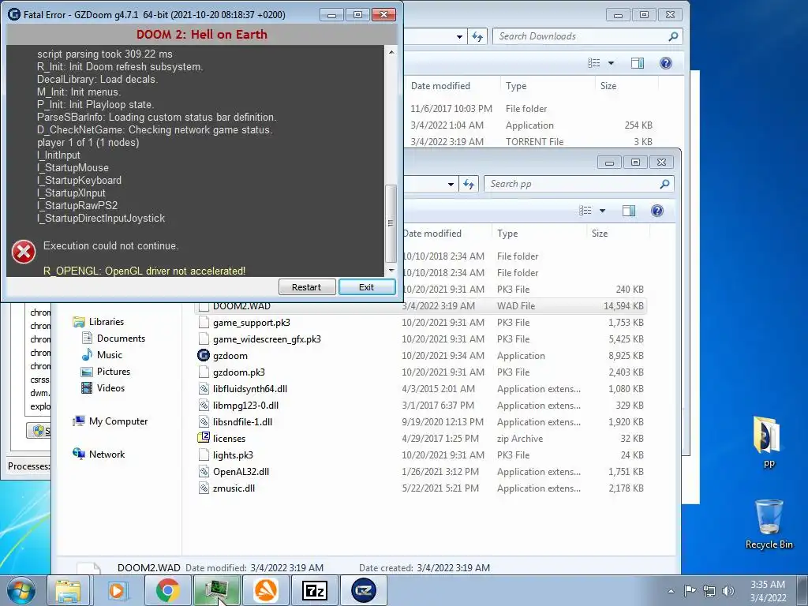Select gzdoom.pk3 file icon
Screen dimensions: 808x606
[x=204, y=372]
